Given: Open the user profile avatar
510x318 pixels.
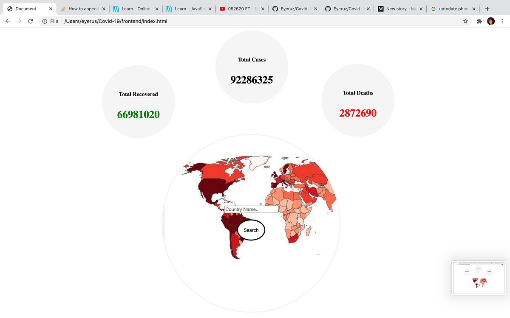Looking at the screenshot, I should click(491, 21).
